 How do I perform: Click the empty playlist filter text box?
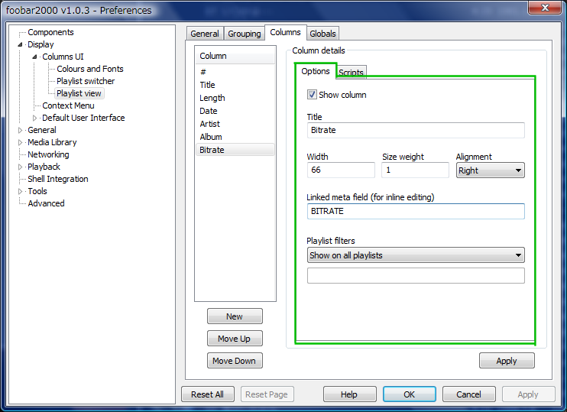tap(416, 276)
